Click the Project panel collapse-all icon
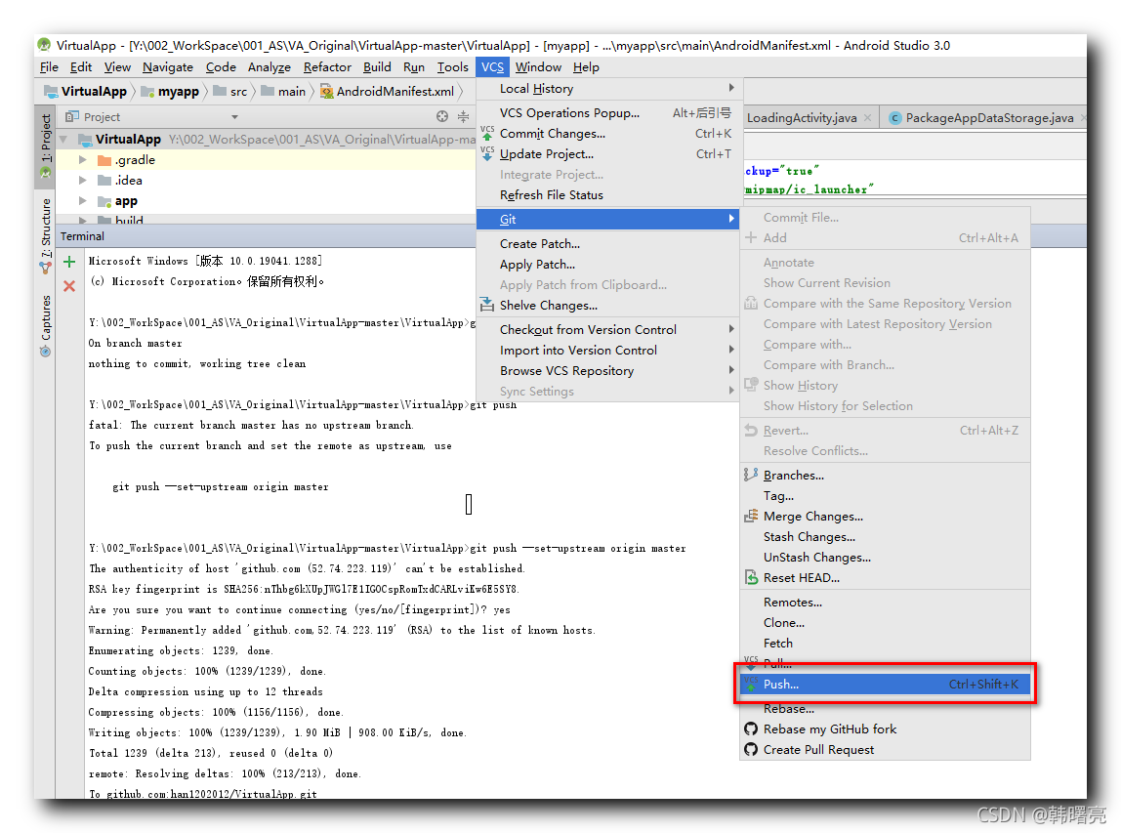The image size is (1121, 833). click(x=463, y=116)
